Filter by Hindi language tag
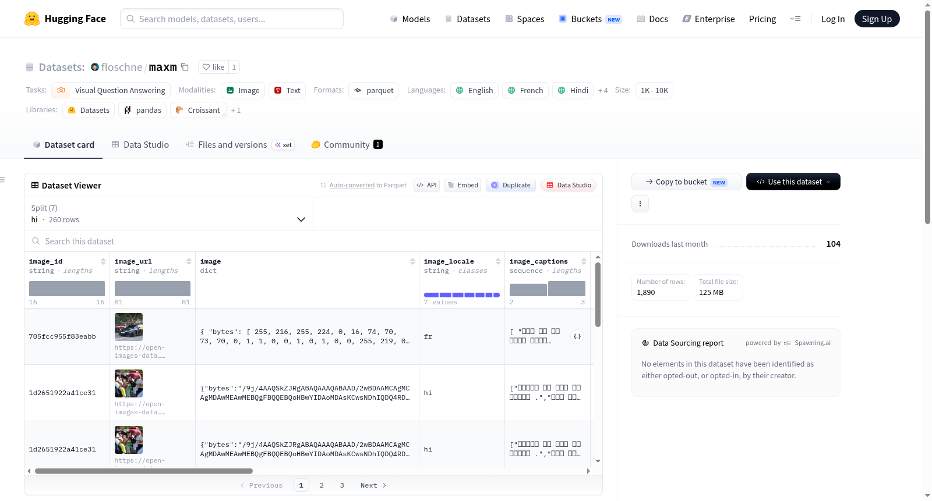The width and height of the screenshot is (932, 501). tap(573, 90)
